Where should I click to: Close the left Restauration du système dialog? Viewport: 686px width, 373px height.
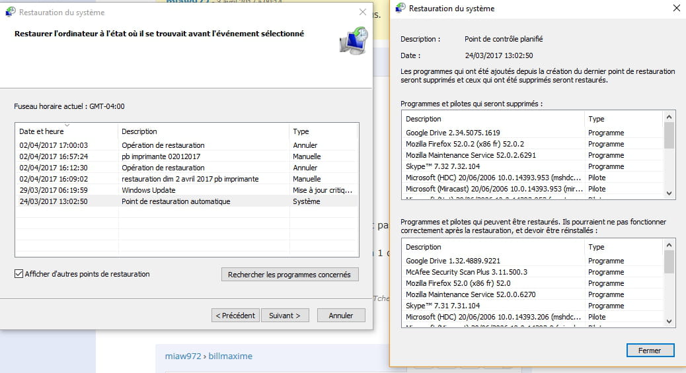pyautogui.click(x=363, y=12)
